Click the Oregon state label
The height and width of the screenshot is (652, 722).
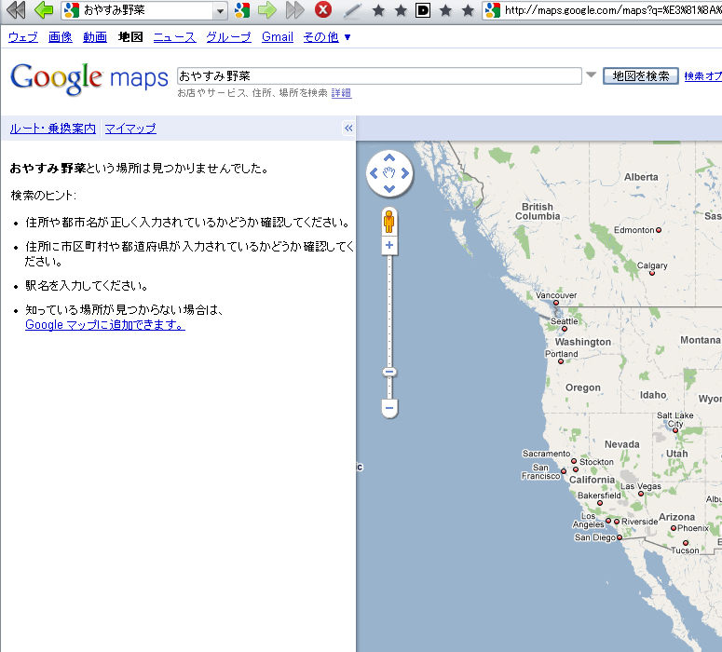(x=583, y=387)
